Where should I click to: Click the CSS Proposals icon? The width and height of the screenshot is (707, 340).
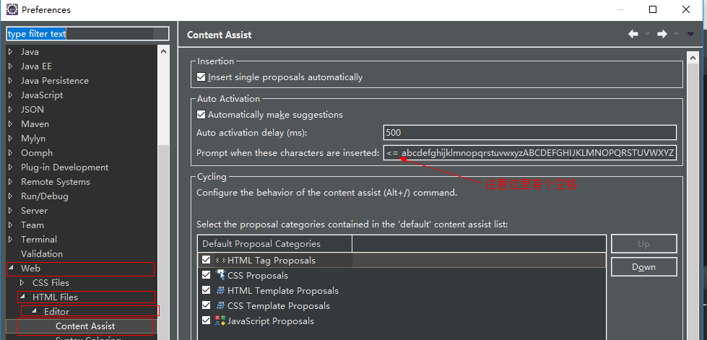220,276
